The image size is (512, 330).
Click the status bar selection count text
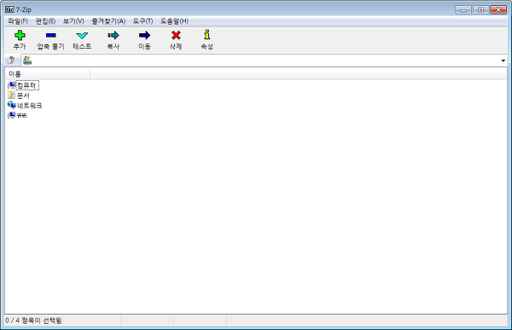[33, 321]
